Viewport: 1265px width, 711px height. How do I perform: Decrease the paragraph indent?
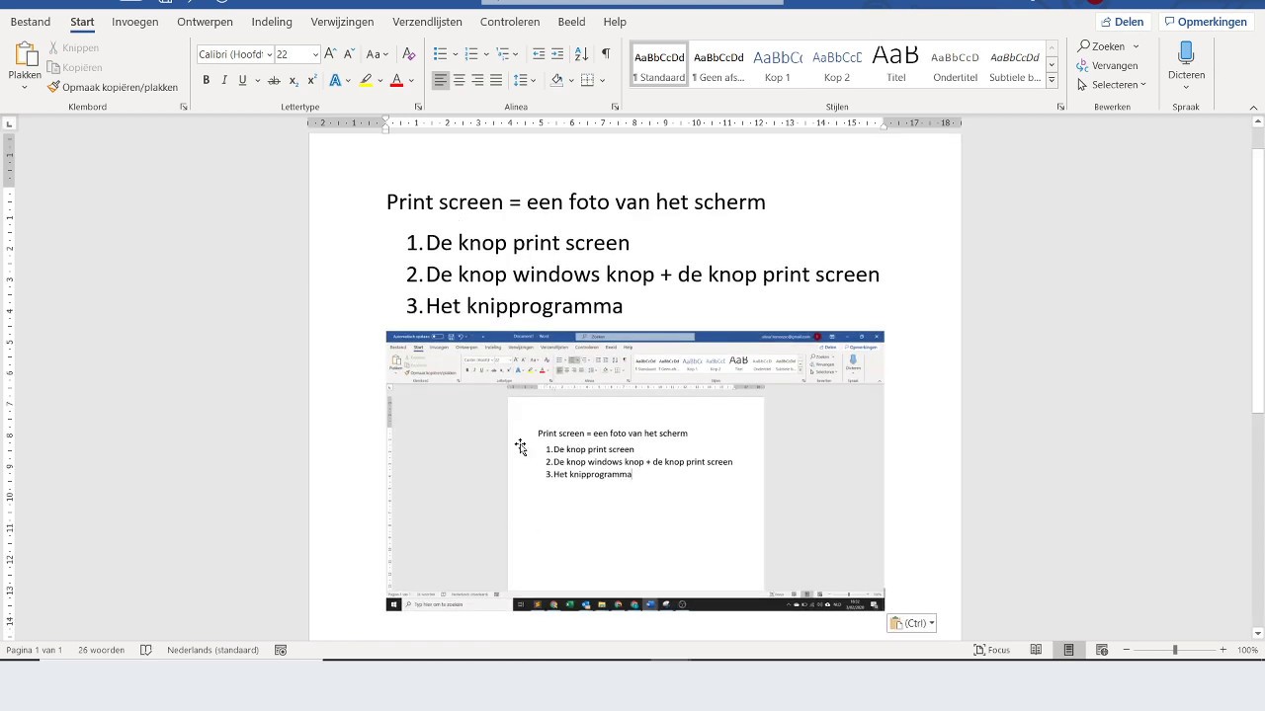point(539,54)
